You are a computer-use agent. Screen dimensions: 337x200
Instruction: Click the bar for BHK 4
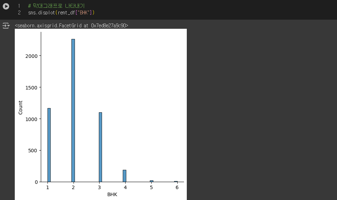125,176
